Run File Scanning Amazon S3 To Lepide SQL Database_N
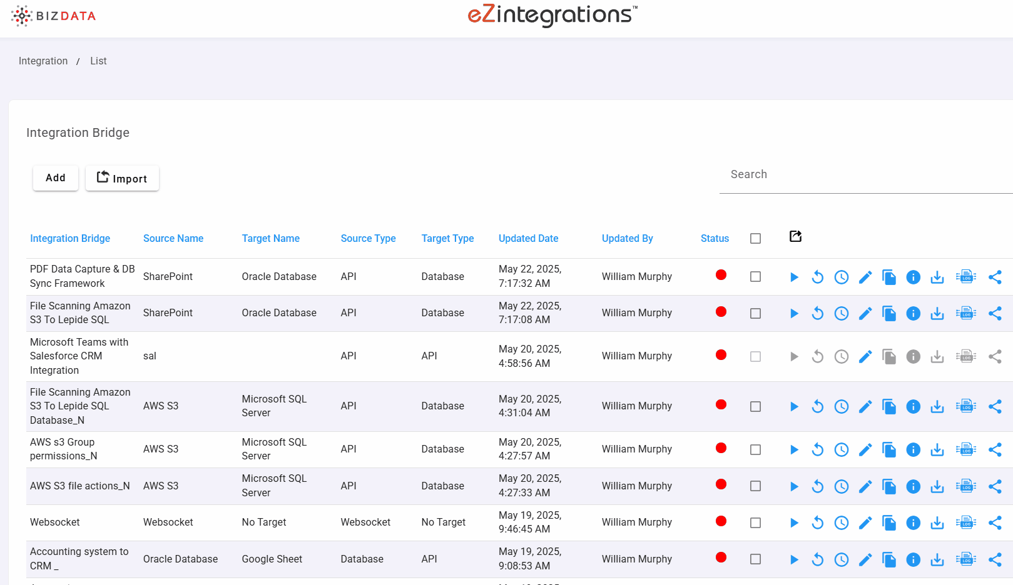This screenshot has width=1013, height=585. 794,406
